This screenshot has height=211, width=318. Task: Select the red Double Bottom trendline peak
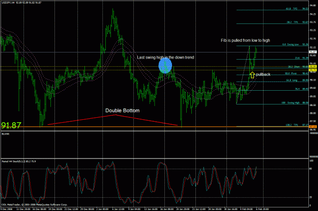(x=116, y=115)
